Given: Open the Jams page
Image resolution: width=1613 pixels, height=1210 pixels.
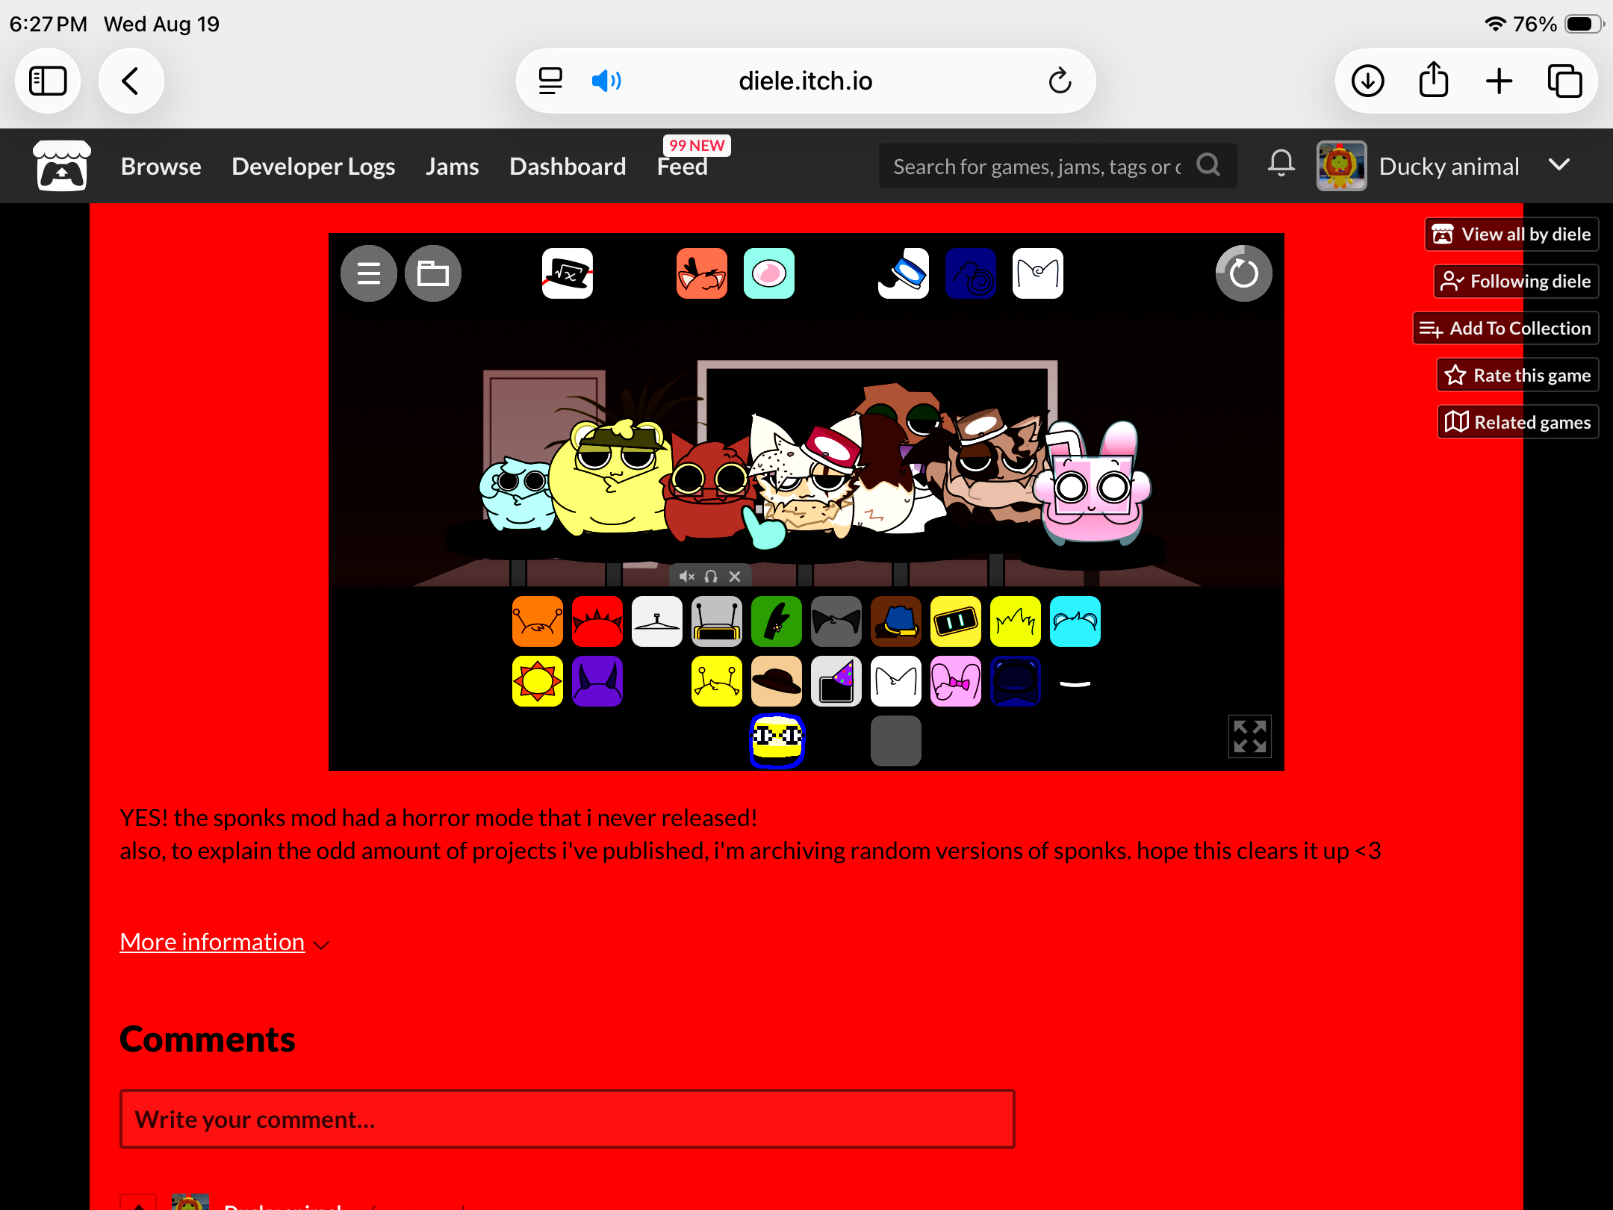Looking at the screenshot, I should [x=453, y=166].
